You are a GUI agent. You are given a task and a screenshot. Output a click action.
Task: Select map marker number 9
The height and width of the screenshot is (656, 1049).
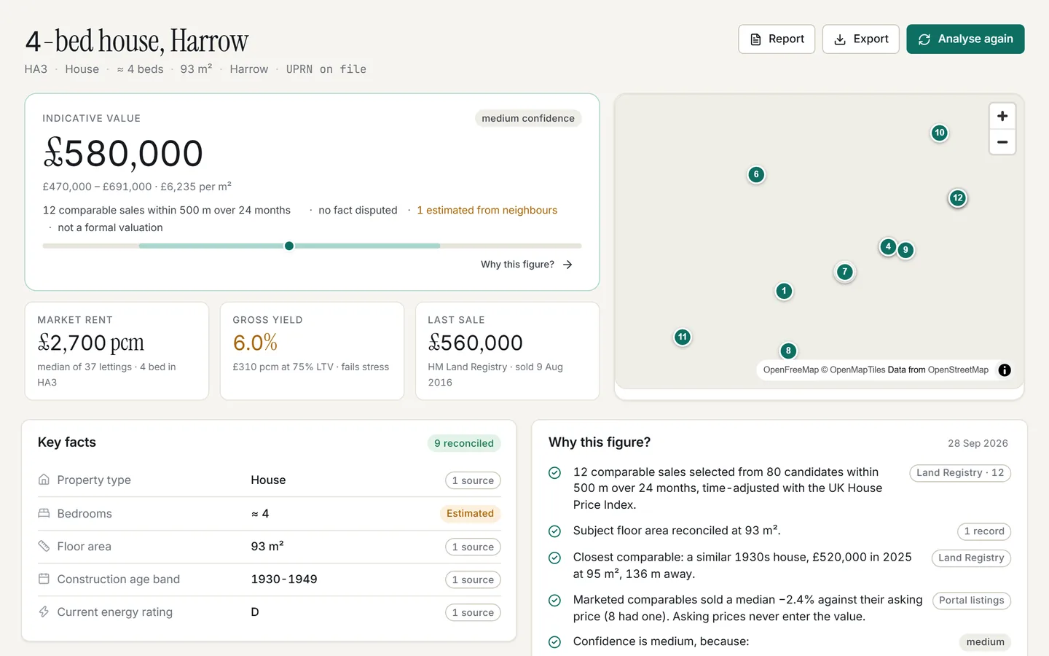point(905,250)
